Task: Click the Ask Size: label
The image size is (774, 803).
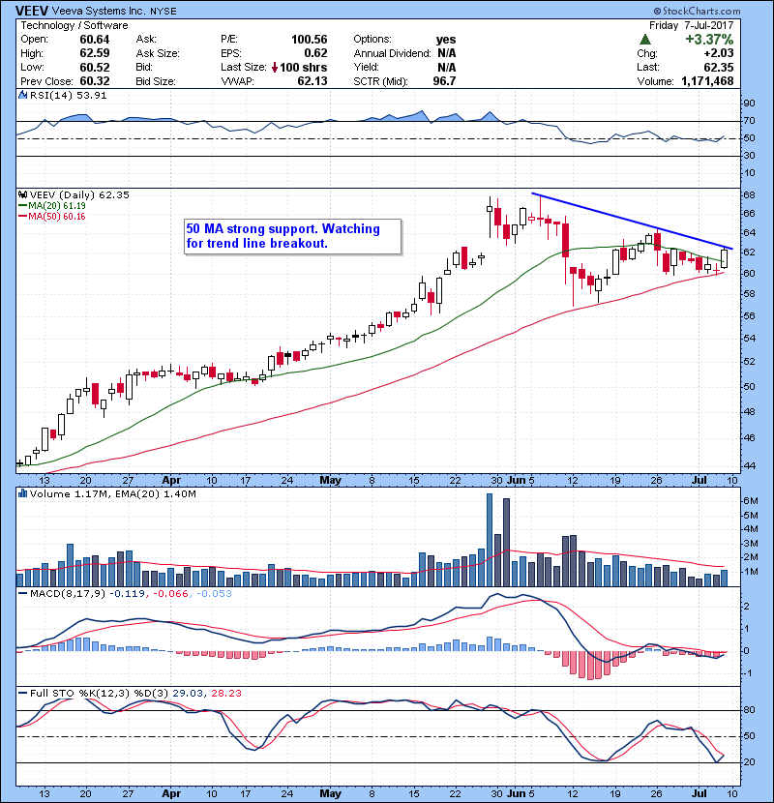Action: [x=158, y=53]
